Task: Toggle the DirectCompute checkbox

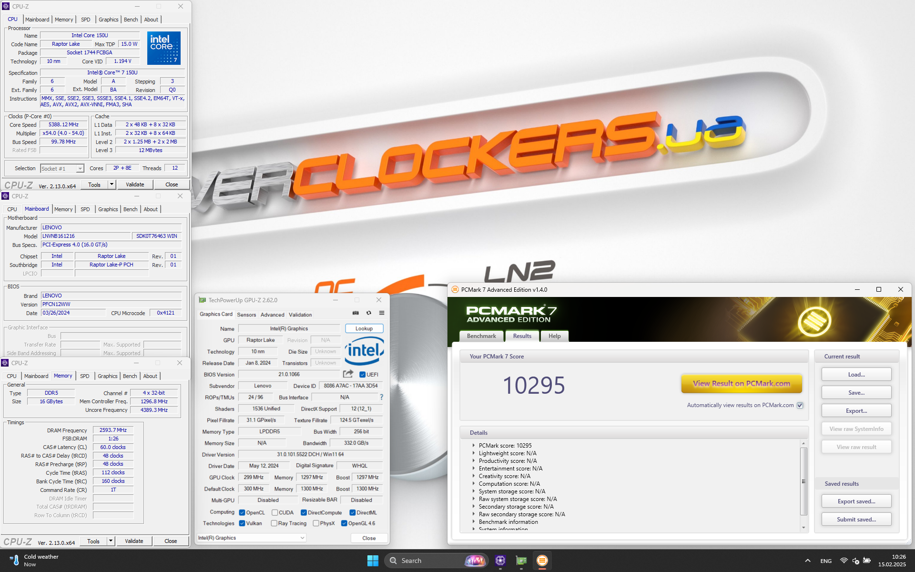Action: pyautogui.click(x=304, y=512)
